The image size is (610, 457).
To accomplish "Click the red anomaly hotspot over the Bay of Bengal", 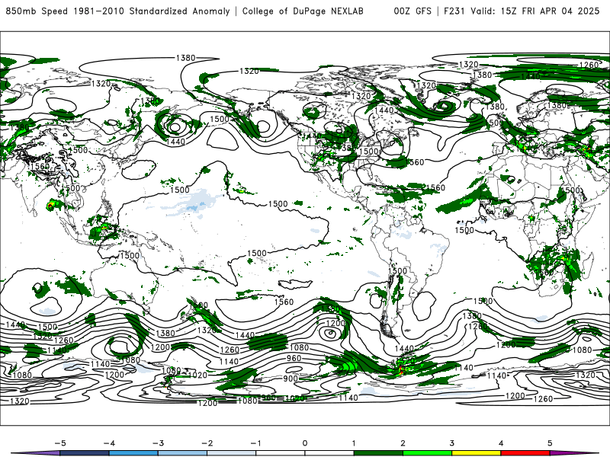I will pyautogui.click(x=50, y=205).
